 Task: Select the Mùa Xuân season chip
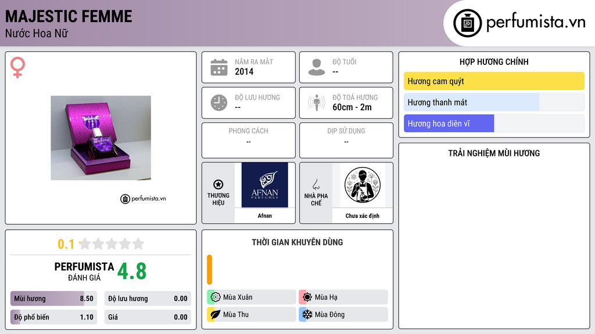point(252,297)
